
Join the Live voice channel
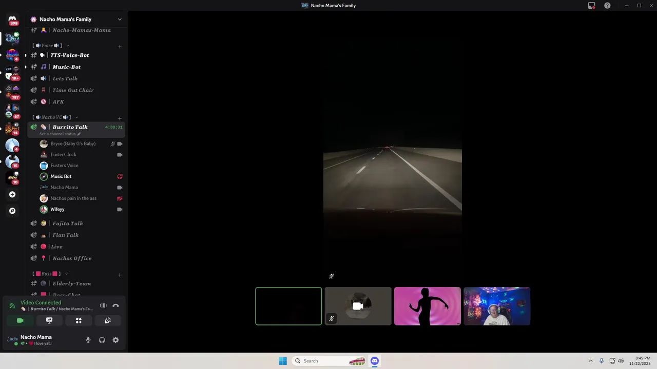76,247
